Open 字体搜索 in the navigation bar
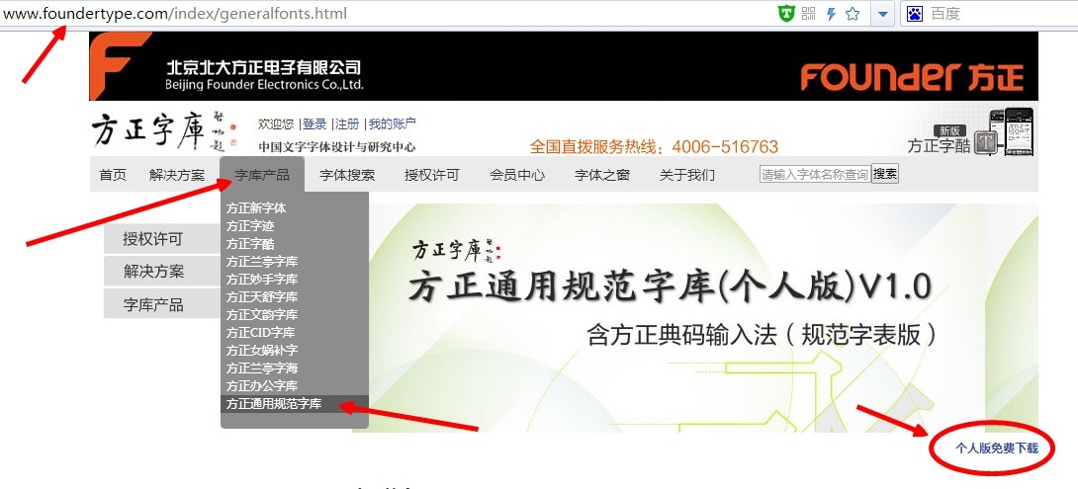This screenshot has width=1078, height=489. pos(347,175)
